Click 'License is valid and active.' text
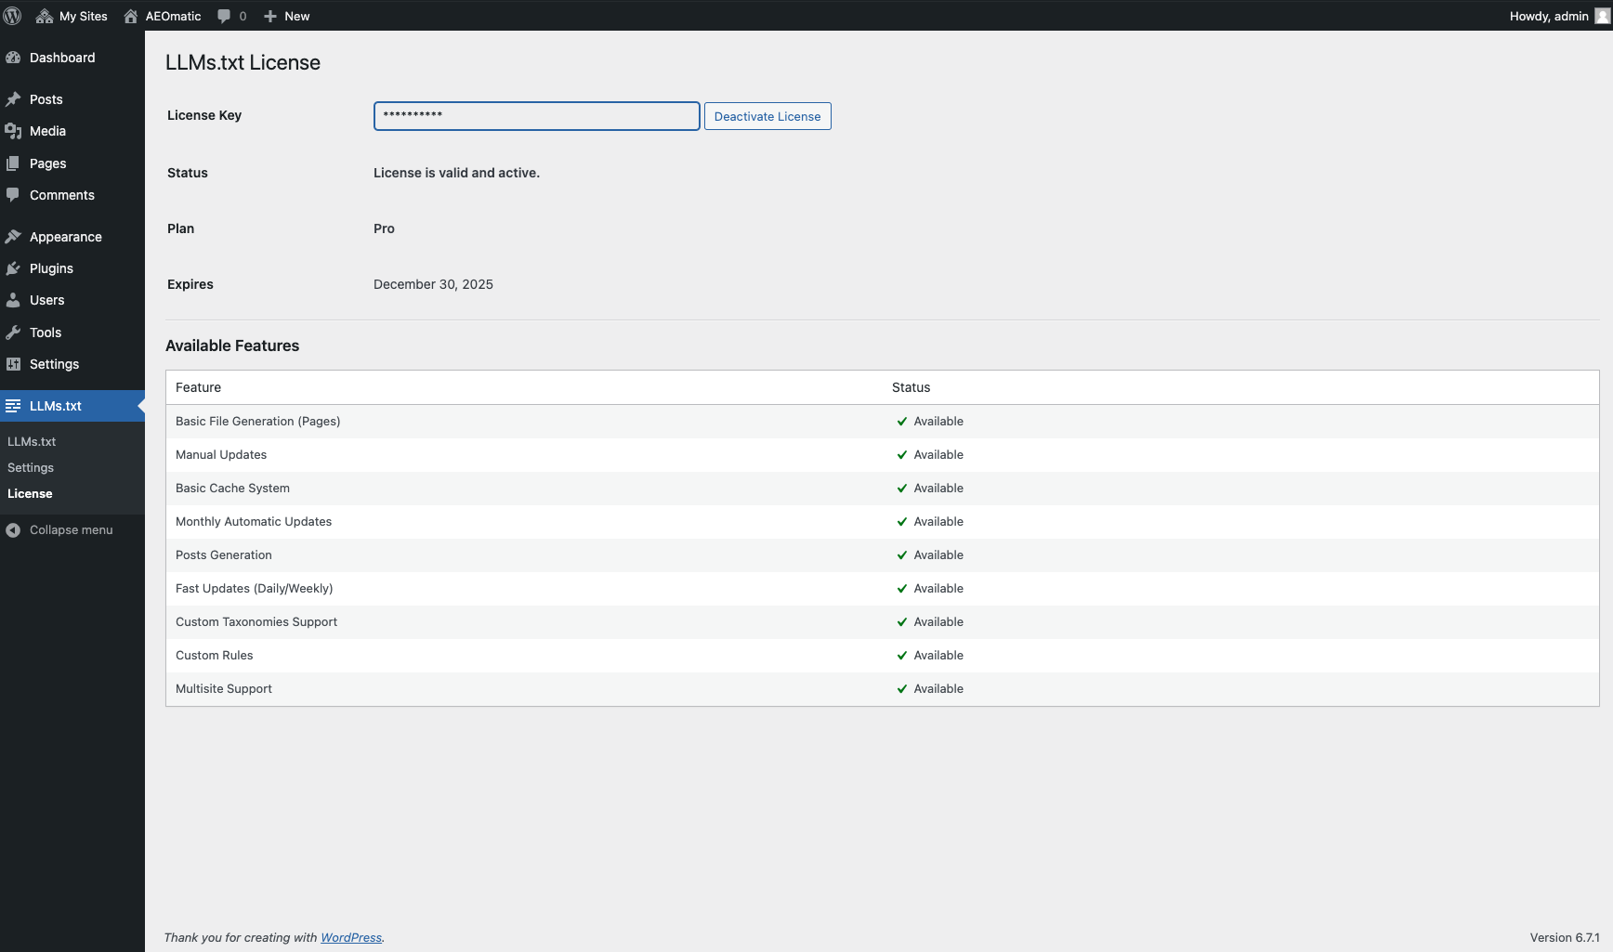 pyautogui.click(x=456, y=173)
